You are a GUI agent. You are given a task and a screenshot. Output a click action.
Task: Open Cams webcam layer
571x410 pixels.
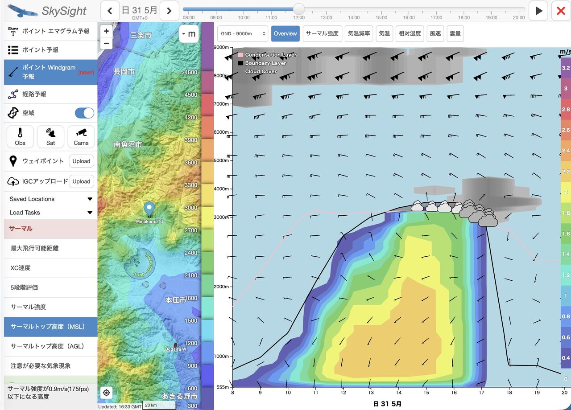(x=81, y=136)
